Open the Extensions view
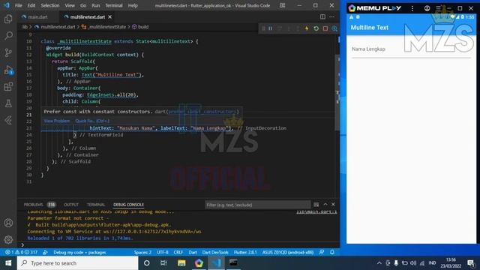The image size is (480, 270). pos(8,87)
